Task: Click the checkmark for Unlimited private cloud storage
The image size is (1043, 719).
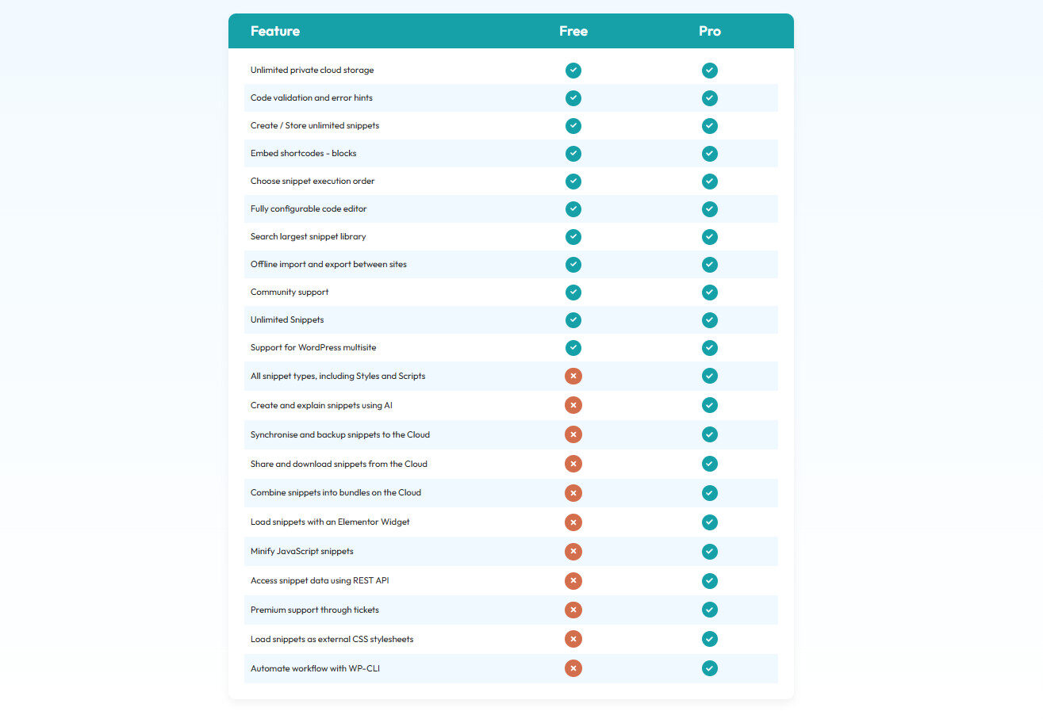Action: [573, 70]
